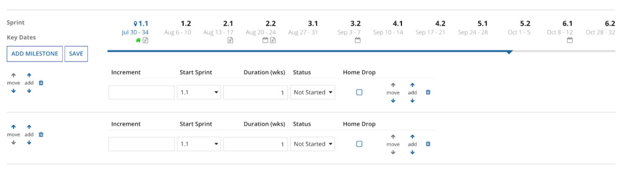Click the ADD MILESTONE button
Image resolution: width=622 pixels, height=171 pixels.
coord(34,54)
